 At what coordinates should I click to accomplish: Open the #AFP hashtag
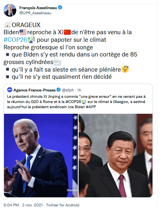(91, 107)
